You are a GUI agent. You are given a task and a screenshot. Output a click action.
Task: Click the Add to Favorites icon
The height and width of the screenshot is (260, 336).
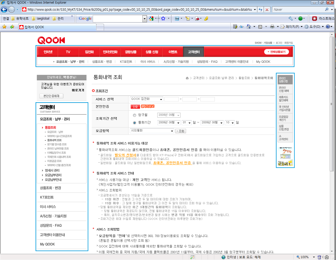click(x=12, y=27)
